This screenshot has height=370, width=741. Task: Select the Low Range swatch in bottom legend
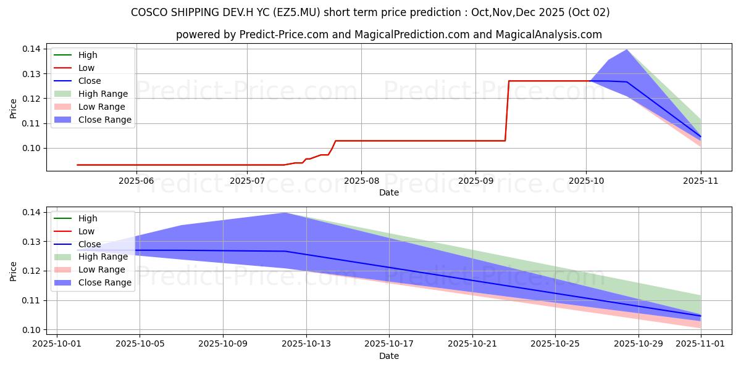[62, 270]
